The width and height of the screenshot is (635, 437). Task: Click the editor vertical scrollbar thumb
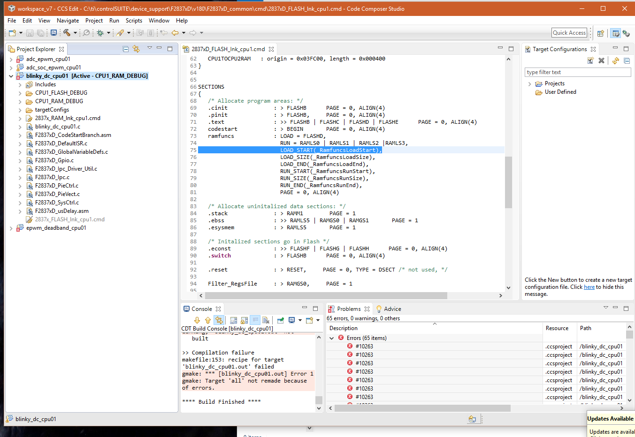pos(508,182)
